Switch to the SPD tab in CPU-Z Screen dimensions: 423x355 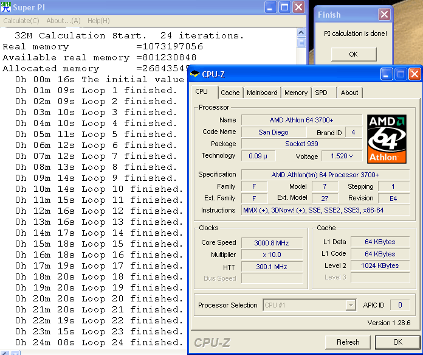click(321, 93)
